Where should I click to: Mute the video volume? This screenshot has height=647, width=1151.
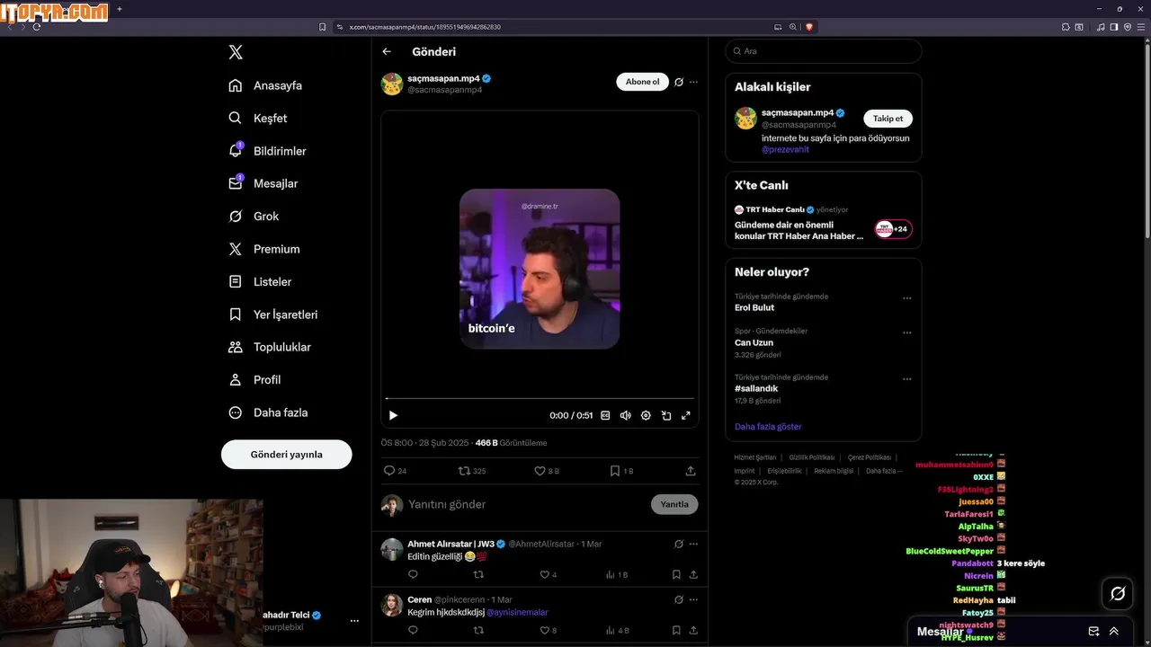pyautogui.click(x=625, y=415)
